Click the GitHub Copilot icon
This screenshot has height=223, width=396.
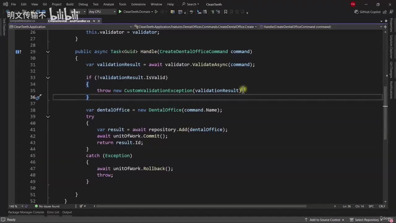click(356, 12)
